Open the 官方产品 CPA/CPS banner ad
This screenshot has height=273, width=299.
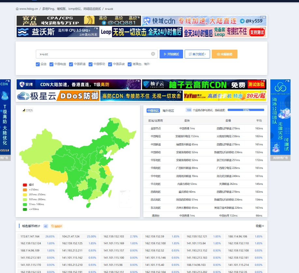pyautogui.click(x=79, y=21)
